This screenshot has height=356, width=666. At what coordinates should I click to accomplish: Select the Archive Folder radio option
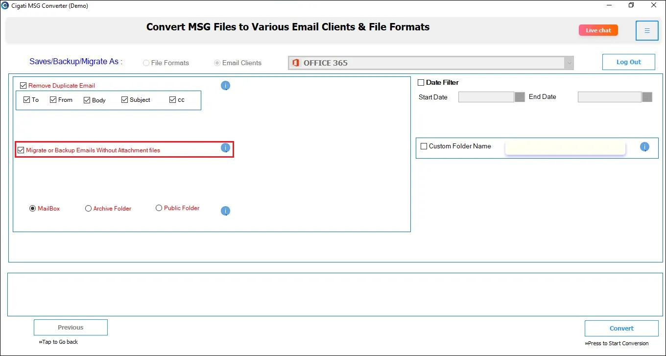click(88, 209)
